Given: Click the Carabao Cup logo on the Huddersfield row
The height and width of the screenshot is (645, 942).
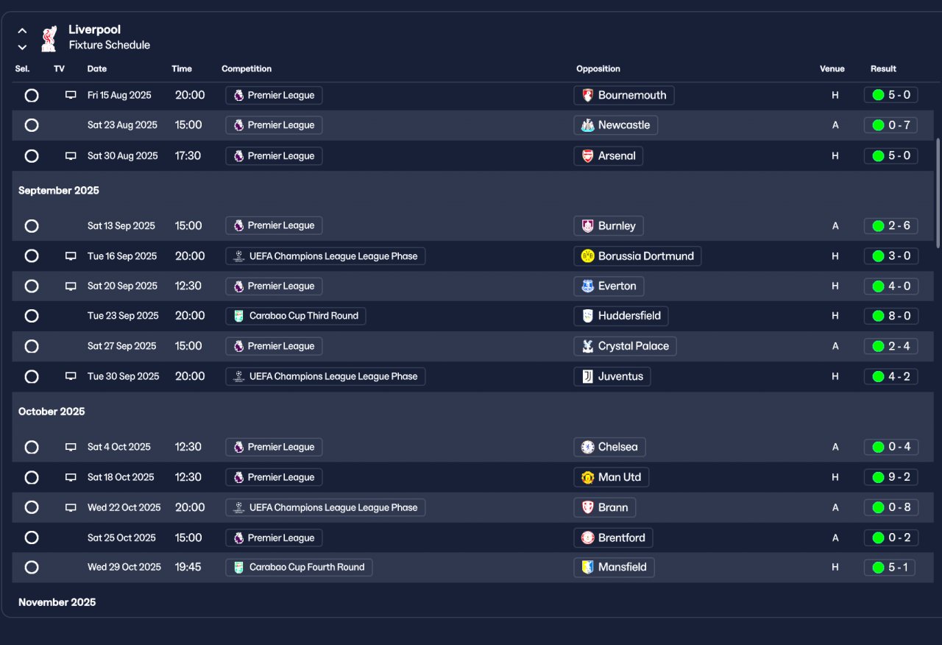Looking at the screenshot, I should (238, 316).
